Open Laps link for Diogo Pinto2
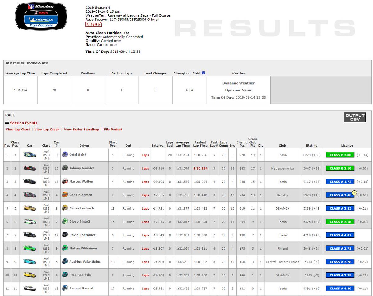Screen dimensions: 373x296 [x=145, y=222]
